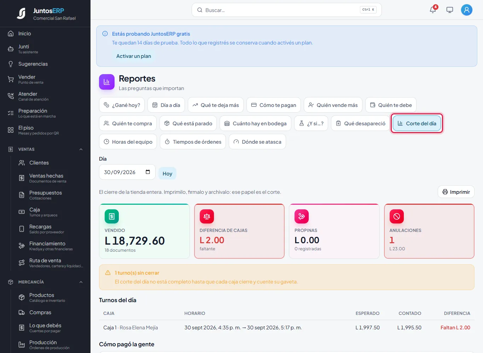Viewport: 483px width, 353px height.
Task: Click the Día date input 30/09/2026
Action: [127, 172]
